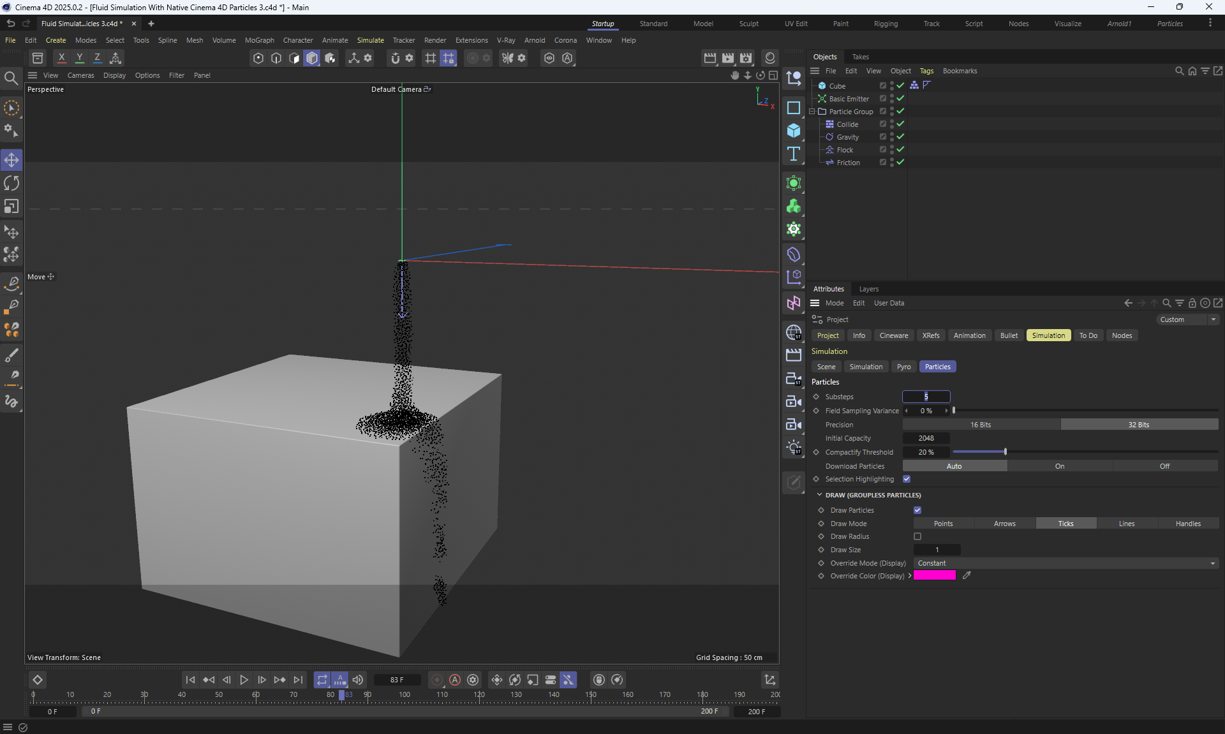Collapse the Draw (Groupless Particles) section

click(x=820, y=495)
